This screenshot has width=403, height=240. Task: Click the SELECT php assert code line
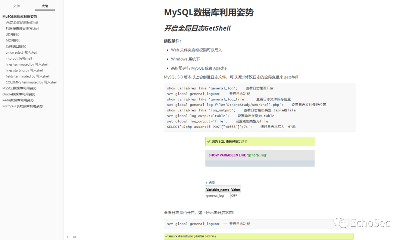coord(232,127)
